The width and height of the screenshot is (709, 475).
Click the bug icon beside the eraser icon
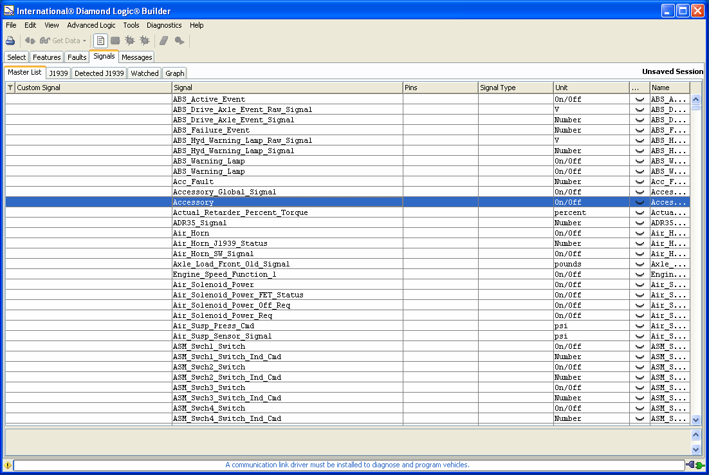(x=145, y=41)
